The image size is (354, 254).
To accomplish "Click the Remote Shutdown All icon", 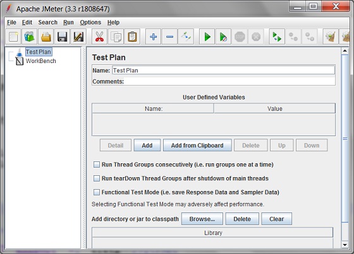I will (x=310, y=37).
